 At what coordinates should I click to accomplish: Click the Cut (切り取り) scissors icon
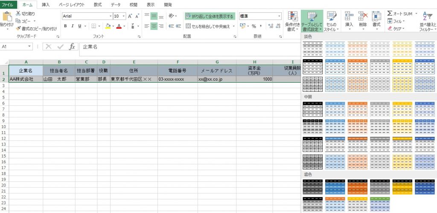(18, 14)
